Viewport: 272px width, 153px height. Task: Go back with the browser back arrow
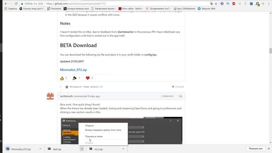click(x=6, y=4)
